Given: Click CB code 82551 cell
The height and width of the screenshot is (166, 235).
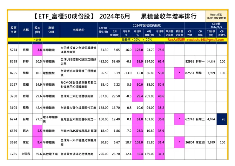Looking at the screenshot, I should pos(190,73).
